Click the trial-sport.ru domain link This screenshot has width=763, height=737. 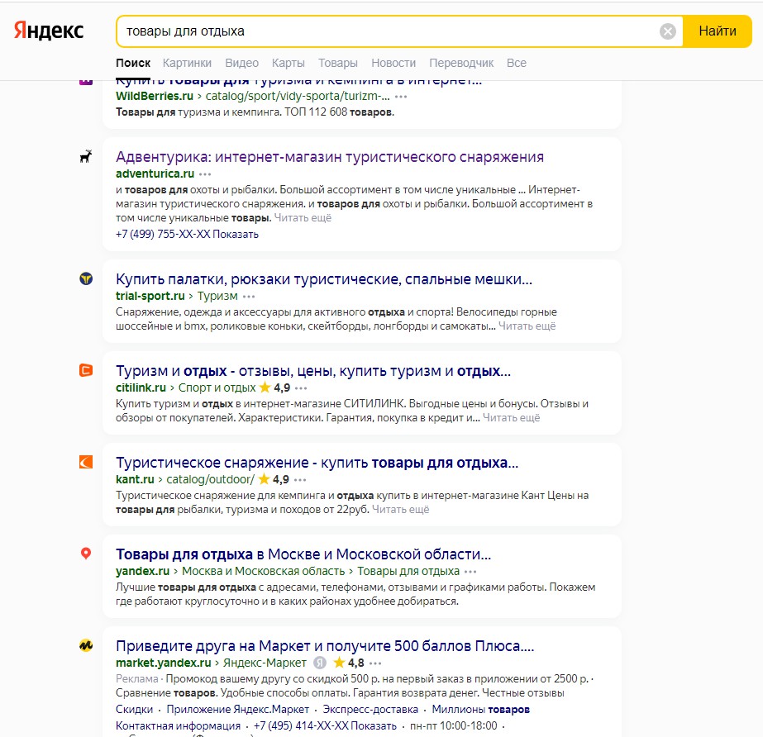150,296
